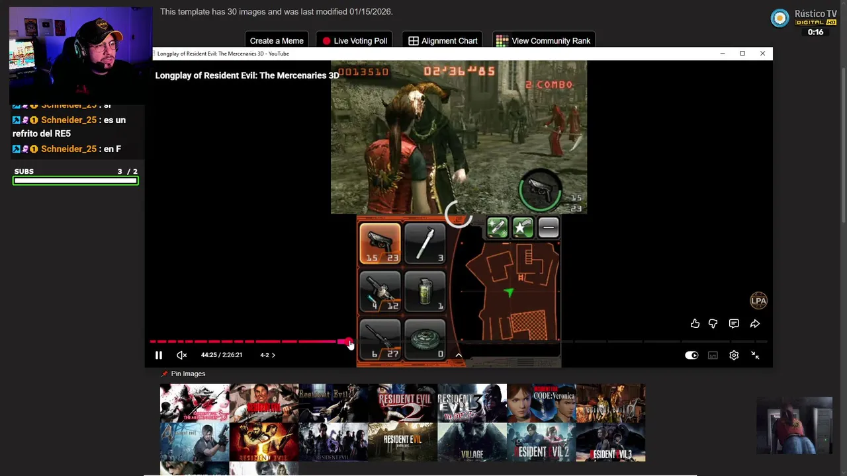This screenshot has height=476, width=847.
Task: Dislike the video with thumbs down
Action: [x=713, y=323]
